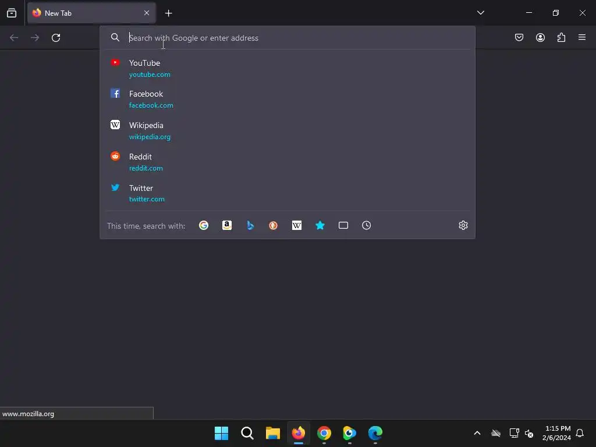The image size is (596, 447).
Task: Search this time with Wikipedia
Action: [x=297, y=225]
